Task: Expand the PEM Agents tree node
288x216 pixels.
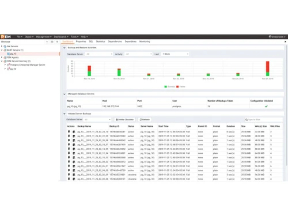Action: click(2, 58)
